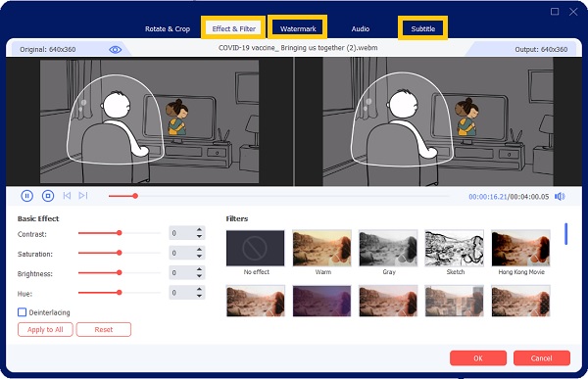Decrease the Contrast value with down arrow
The image size is (588, 379).
(200, 237)
